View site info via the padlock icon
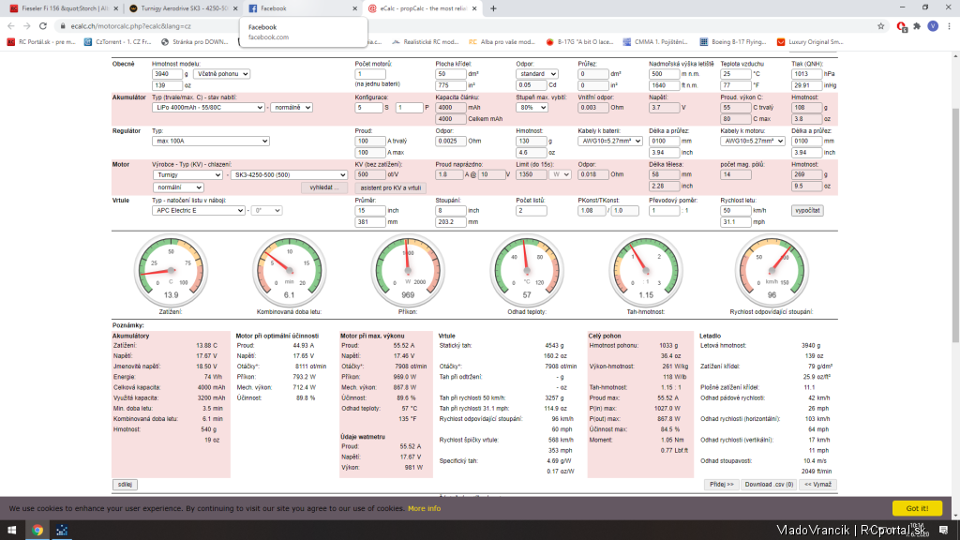Screen dimensions: 960x540 click(x=63, y=26)
